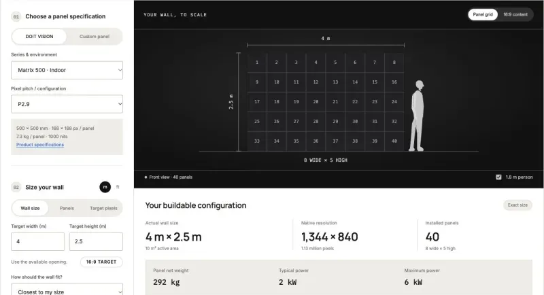This screenshot has width=544, height=295.
Task: Click panel number 33 in grid
Action: point(257,141)
